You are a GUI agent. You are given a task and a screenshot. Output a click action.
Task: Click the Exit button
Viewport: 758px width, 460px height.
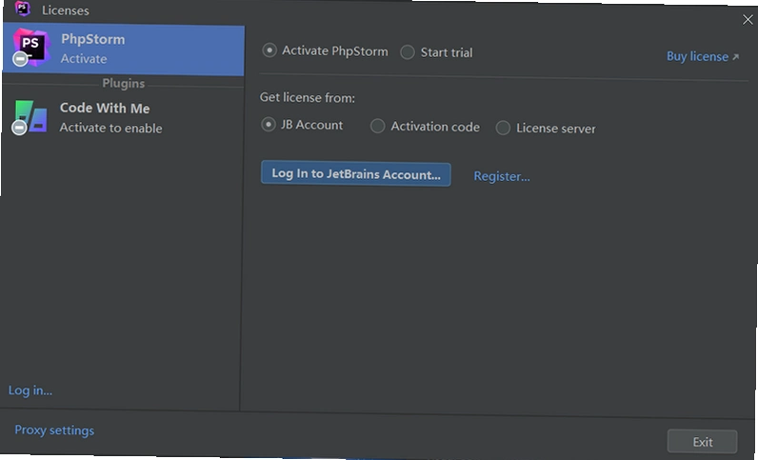702,442
